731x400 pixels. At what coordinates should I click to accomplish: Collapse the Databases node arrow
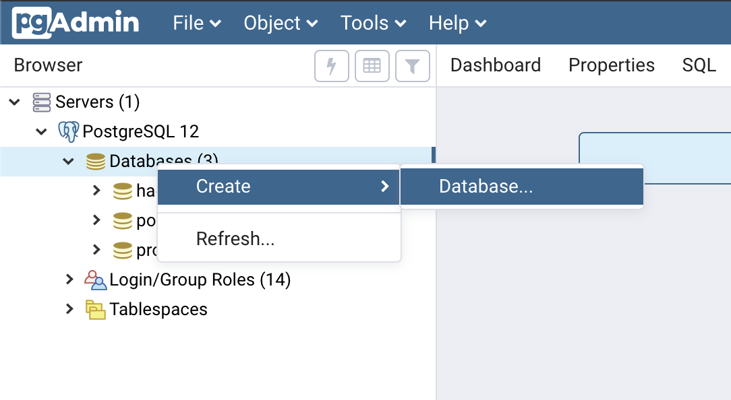click(69, 162)
